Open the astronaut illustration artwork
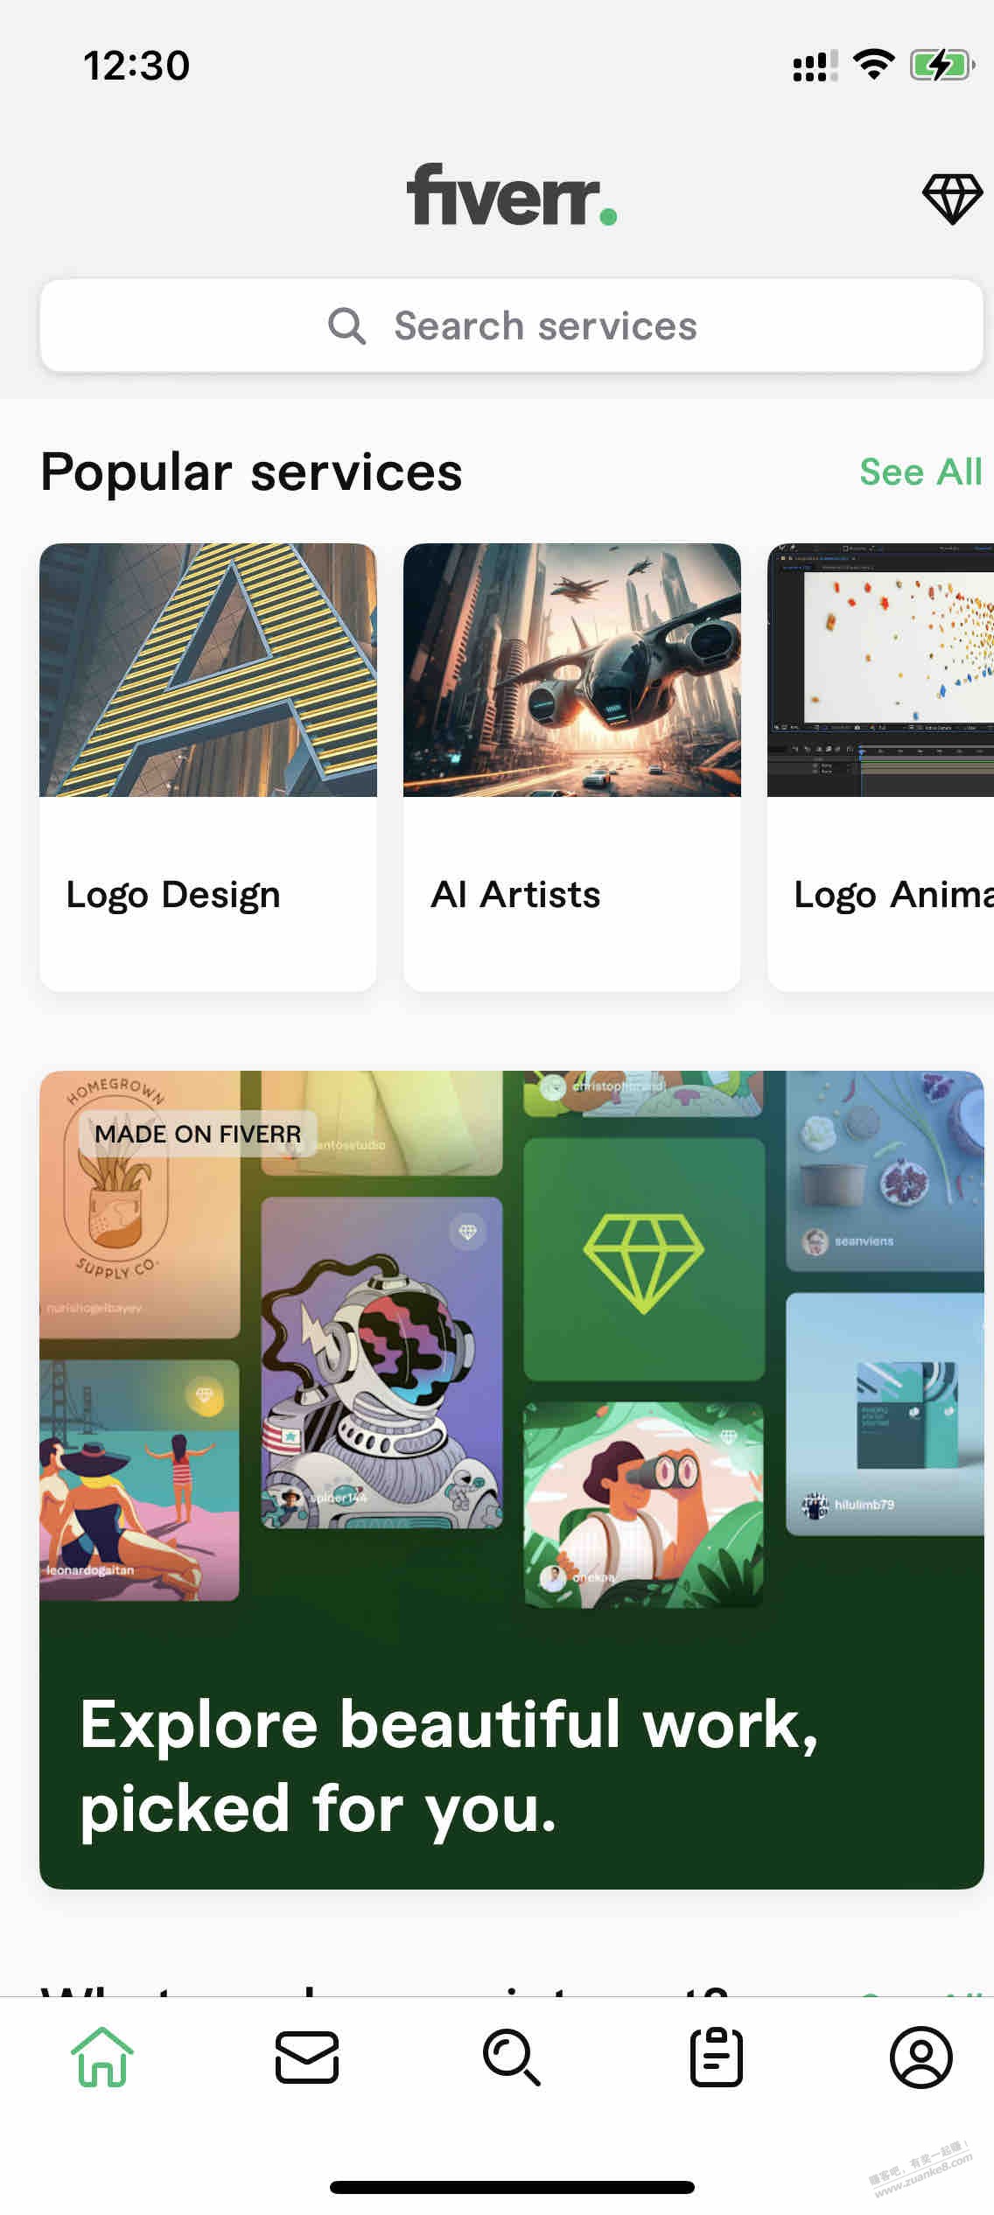Viewport: 994px width, 2215px height. coord(381,1362)
